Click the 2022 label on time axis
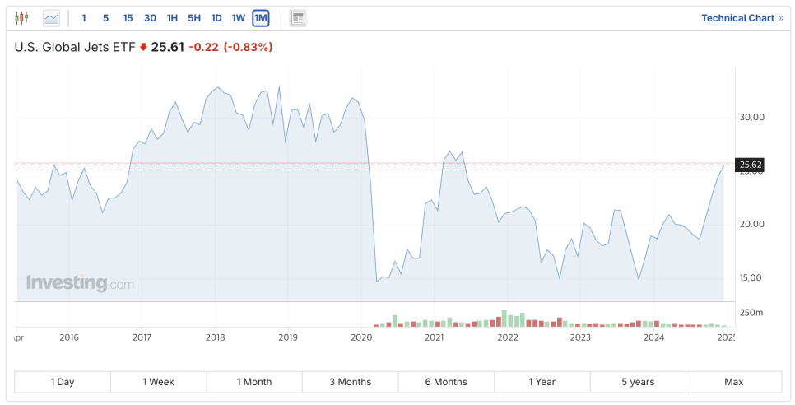 point(507,337)
